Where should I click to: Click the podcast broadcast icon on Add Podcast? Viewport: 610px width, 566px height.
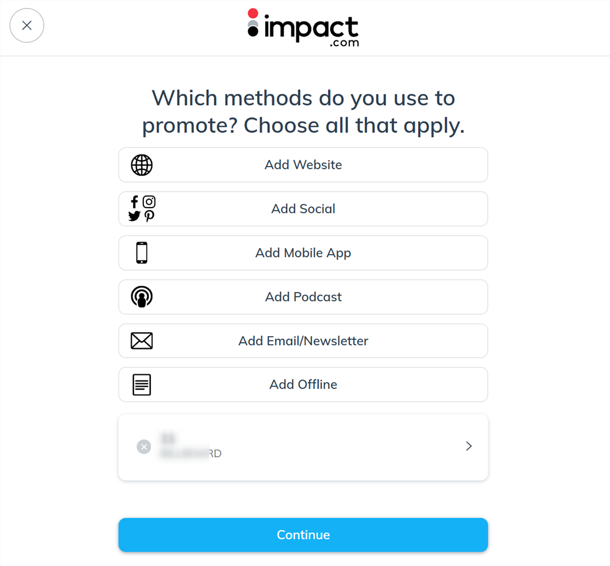pyautogui.click(x=141, y=296)
